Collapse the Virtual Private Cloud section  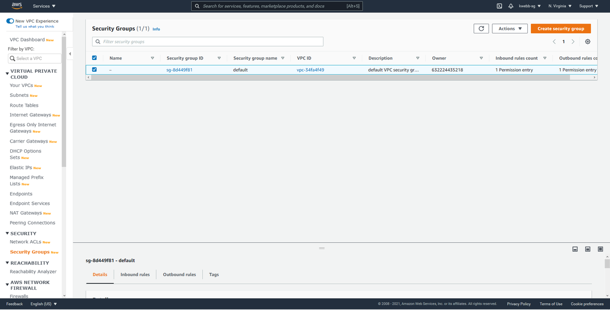pos(7,74)
